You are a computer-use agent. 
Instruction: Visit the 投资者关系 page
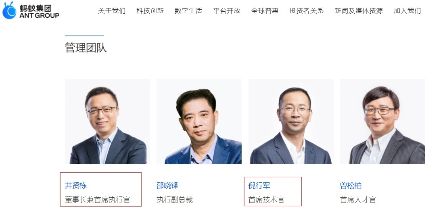(307, 11)
